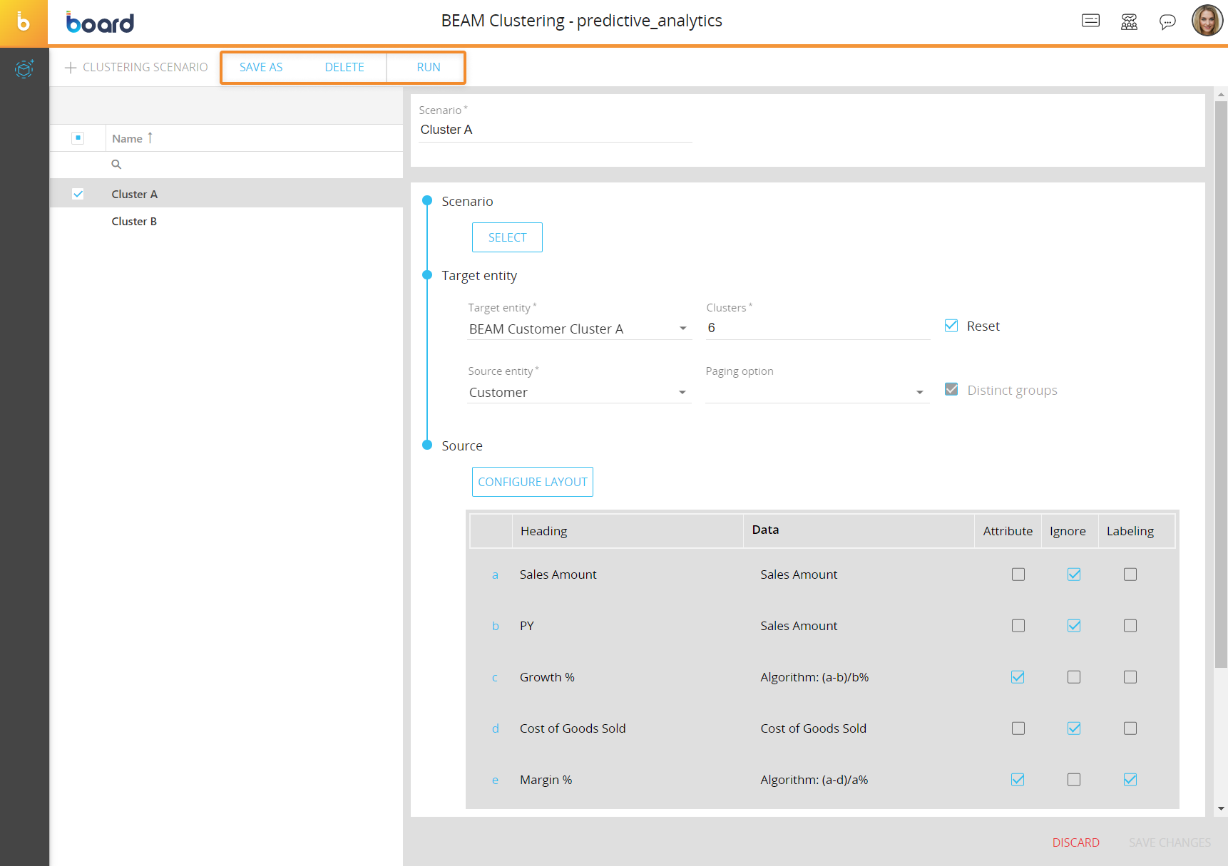Select Cluster B in the scenario list
Image resolution: width=1228 pixels, height=866 pixels.
(134, 222)
